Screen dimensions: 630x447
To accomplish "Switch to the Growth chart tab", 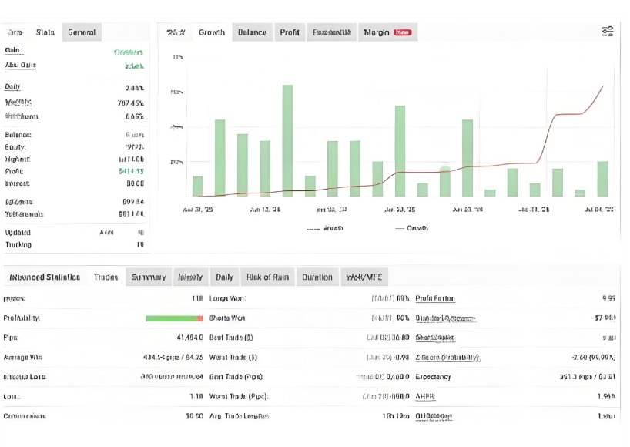I will point(212,32).
